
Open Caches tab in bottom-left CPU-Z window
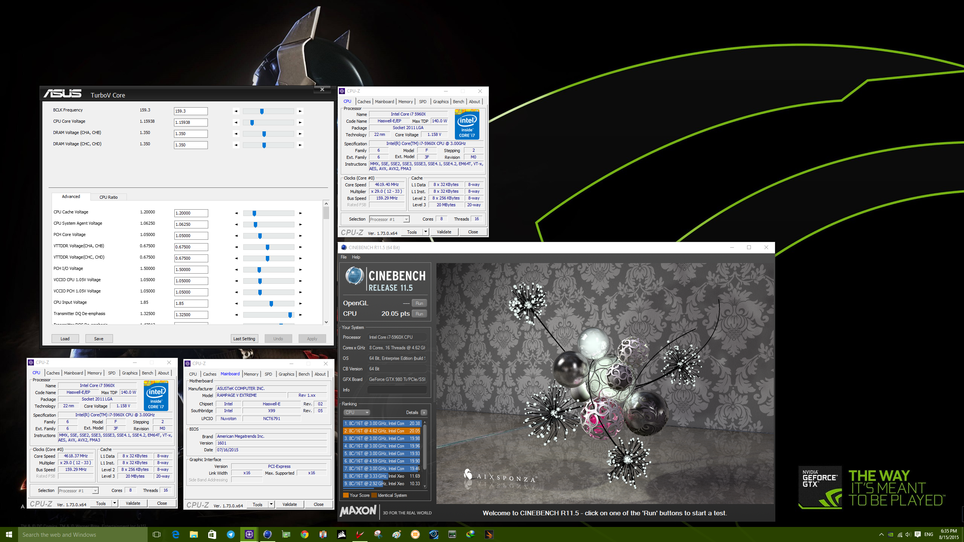(x=53, y=373)
